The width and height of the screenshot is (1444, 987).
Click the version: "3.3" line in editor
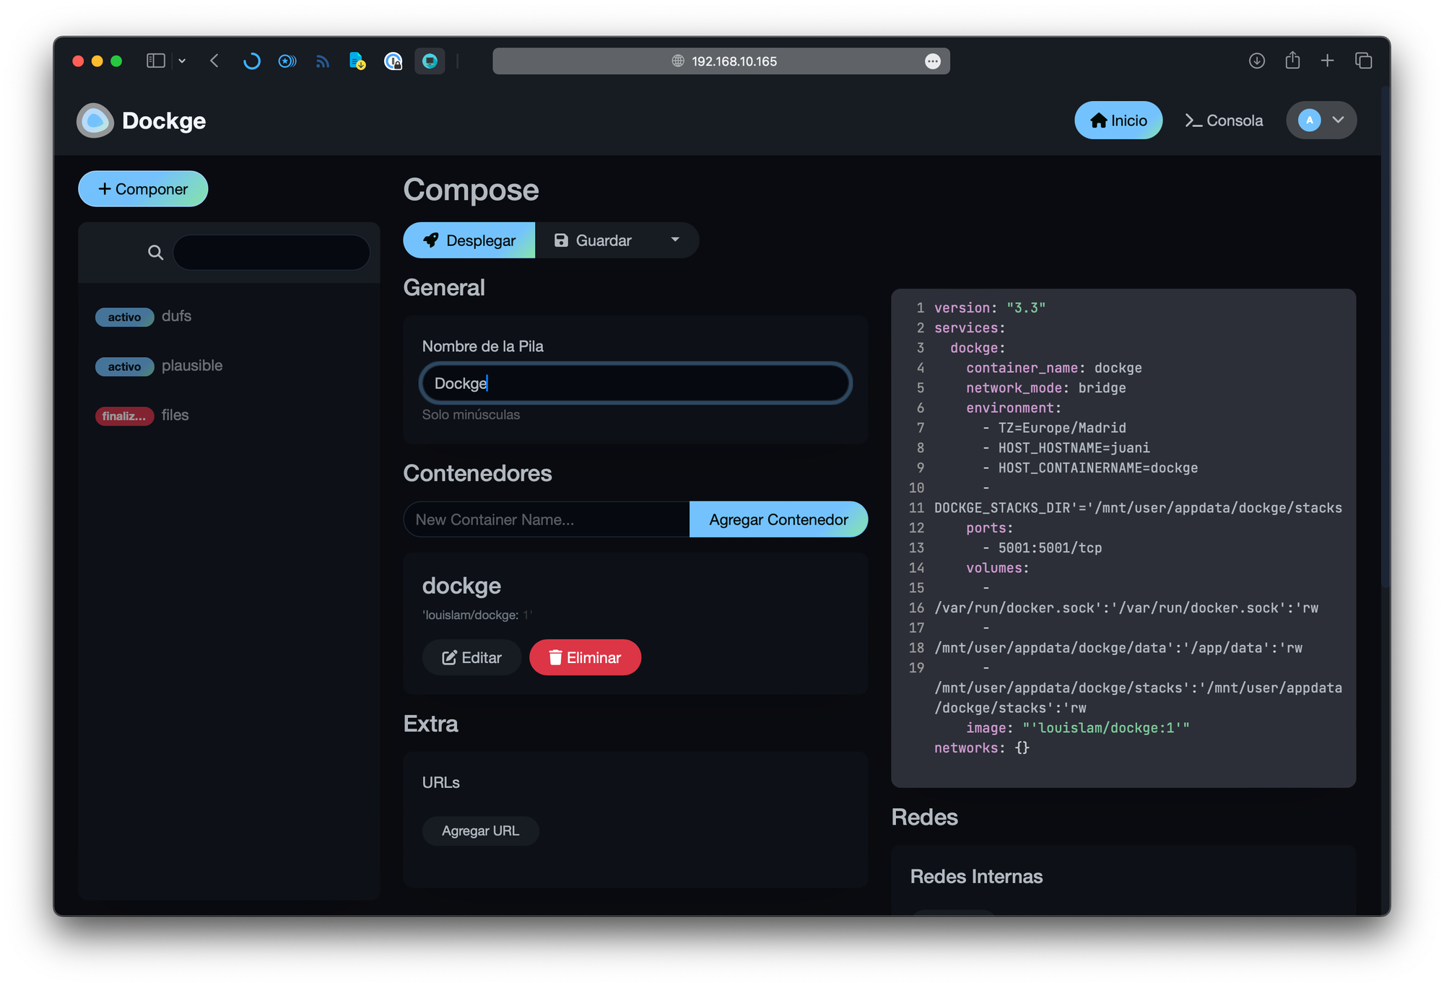[990, 308]
